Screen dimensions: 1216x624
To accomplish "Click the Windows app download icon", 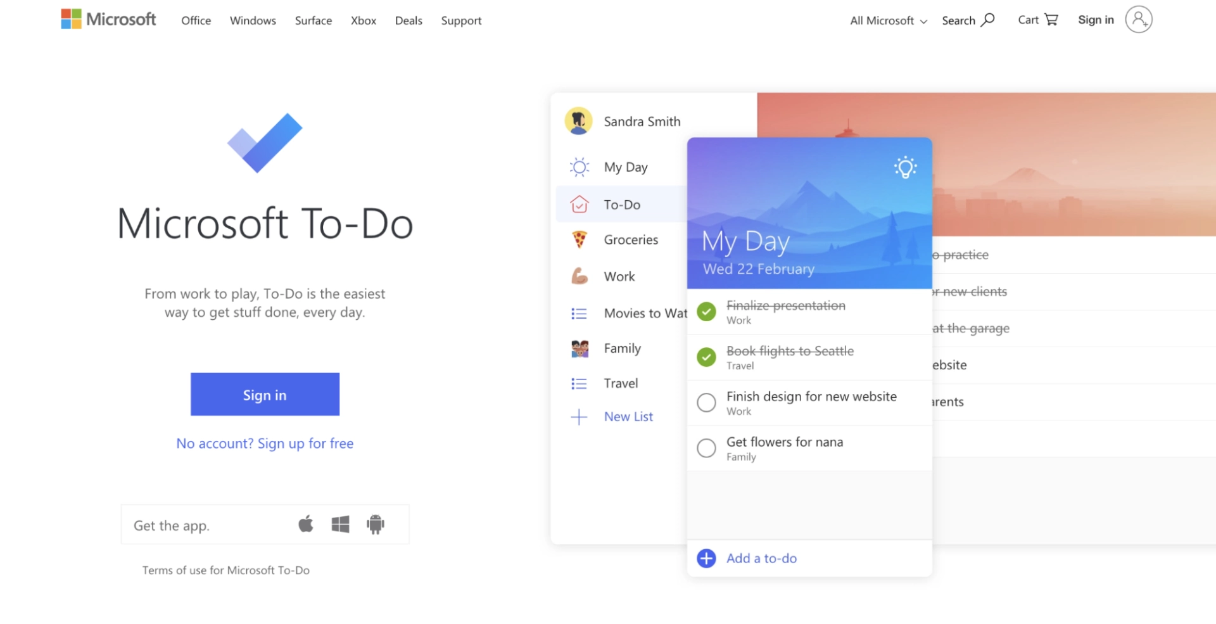I will coord(340,525).
